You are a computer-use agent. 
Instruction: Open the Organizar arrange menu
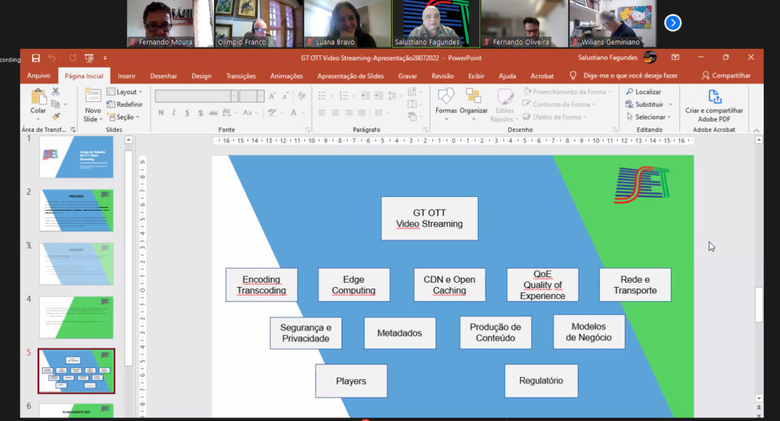point(474,104)
